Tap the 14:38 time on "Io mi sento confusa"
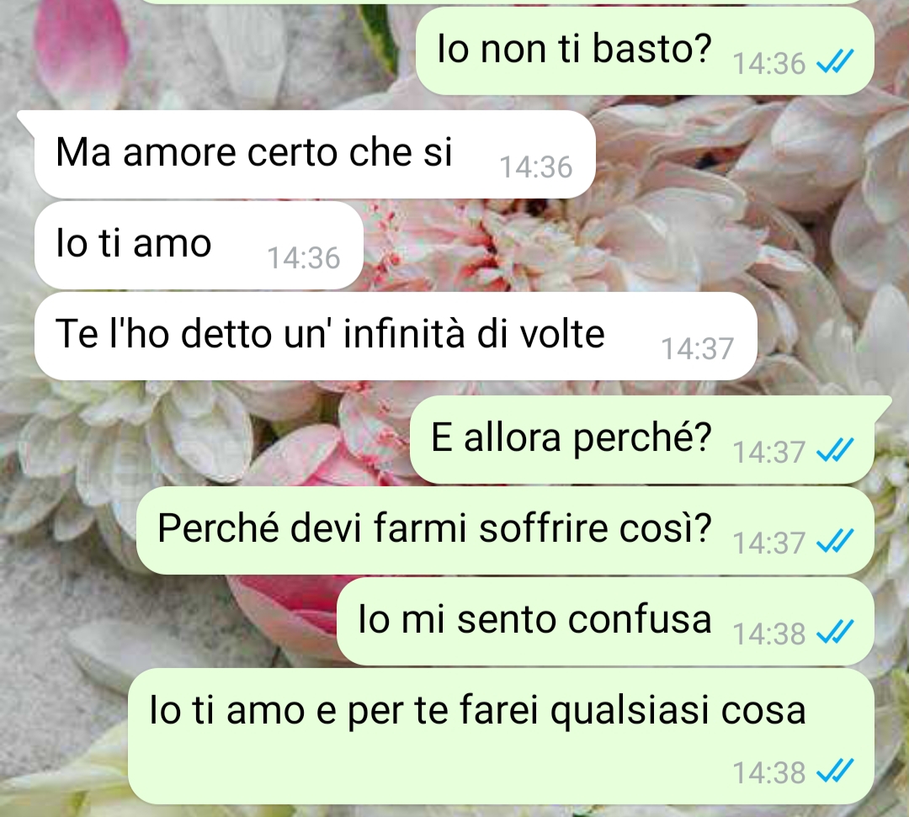Screen dimensions: 909x817 (768, 634)
